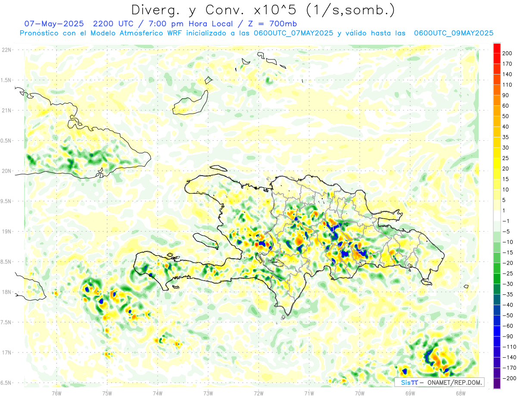The image size is (517, 399).
Task: Click the "-40" color scale value
Action: [x=509, y=305]
